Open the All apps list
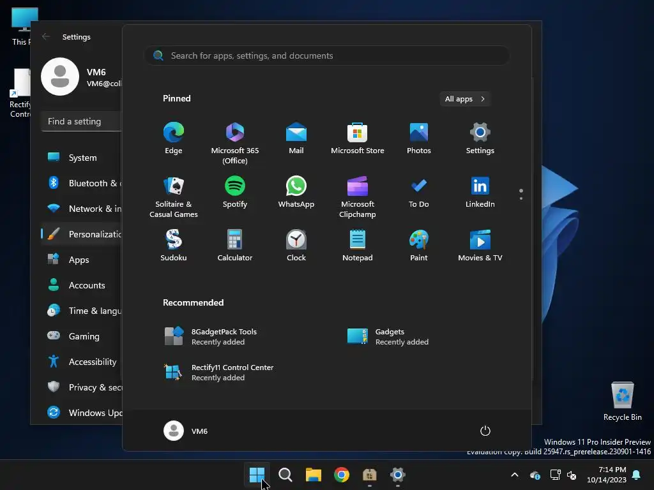654x490 pixels. [465, 99]
